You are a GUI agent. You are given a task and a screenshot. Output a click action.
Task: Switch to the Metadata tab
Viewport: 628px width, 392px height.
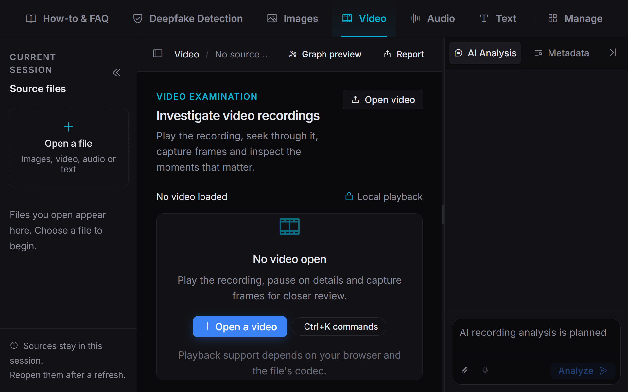tap(562, 53)
